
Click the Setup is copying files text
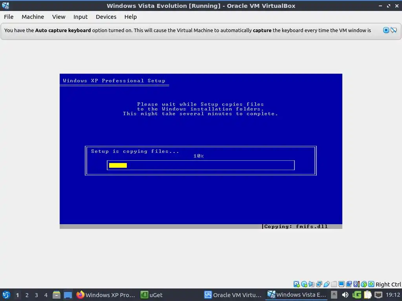point(135,151)
